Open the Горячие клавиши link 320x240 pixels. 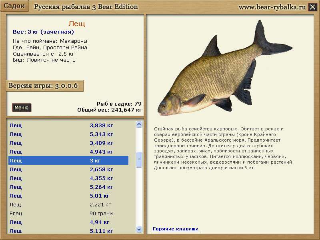pyautogui.click(x=176, y=229)
